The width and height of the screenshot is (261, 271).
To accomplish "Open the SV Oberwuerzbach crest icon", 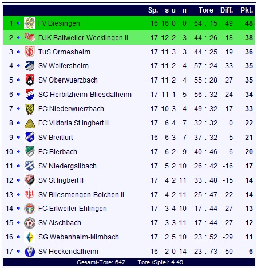I will pos(30,80).
